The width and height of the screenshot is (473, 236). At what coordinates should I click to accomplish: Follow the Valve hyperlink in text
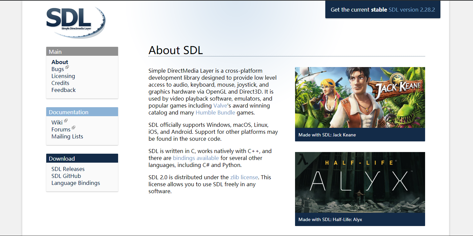[220, 106]
